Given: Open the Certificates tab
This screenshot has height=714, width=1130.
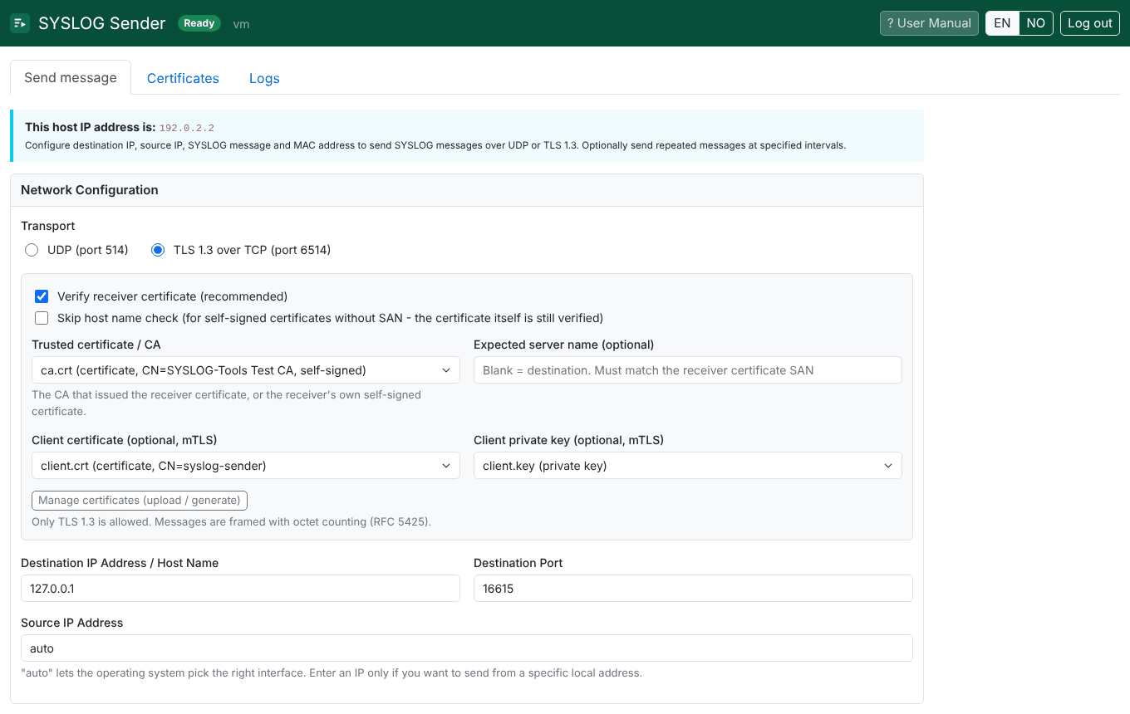Looking at the screenshot, I should pos(183,78).
